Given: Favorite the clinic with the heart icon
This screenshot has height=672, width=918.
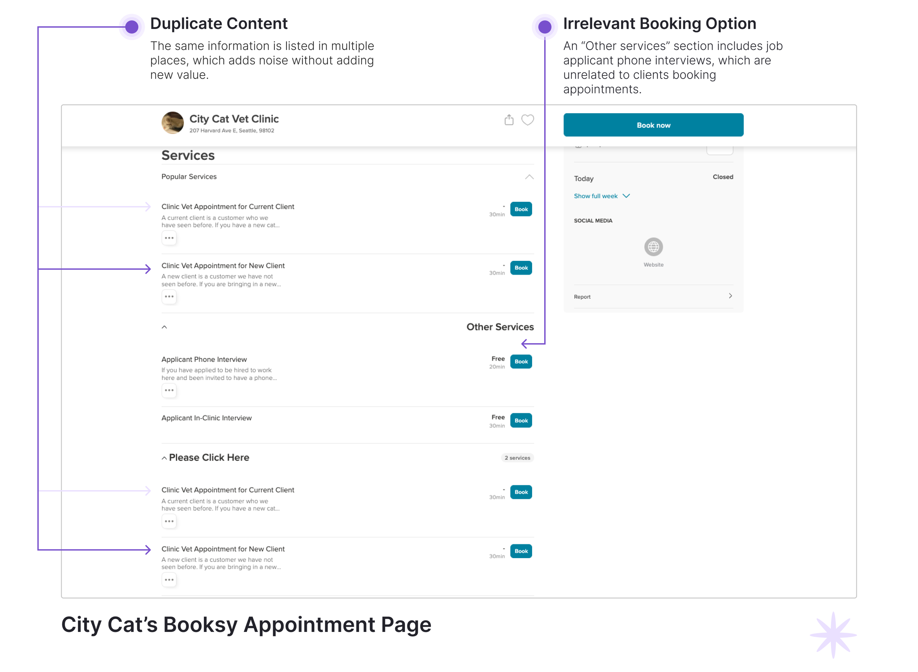Looking at the screenshot, I should [x=527, y=120].
